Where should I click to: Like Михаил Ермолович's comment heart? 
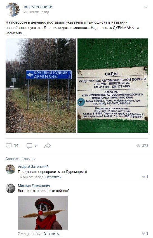click(143, 234)
